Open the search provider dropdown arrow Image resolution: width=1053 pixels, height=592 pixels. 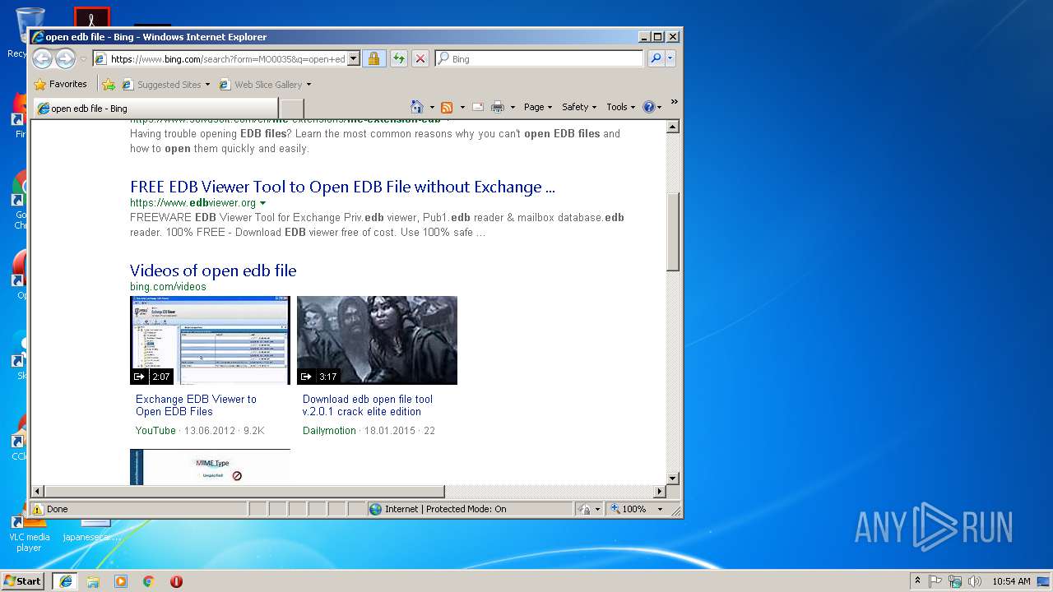pos(670,58)
